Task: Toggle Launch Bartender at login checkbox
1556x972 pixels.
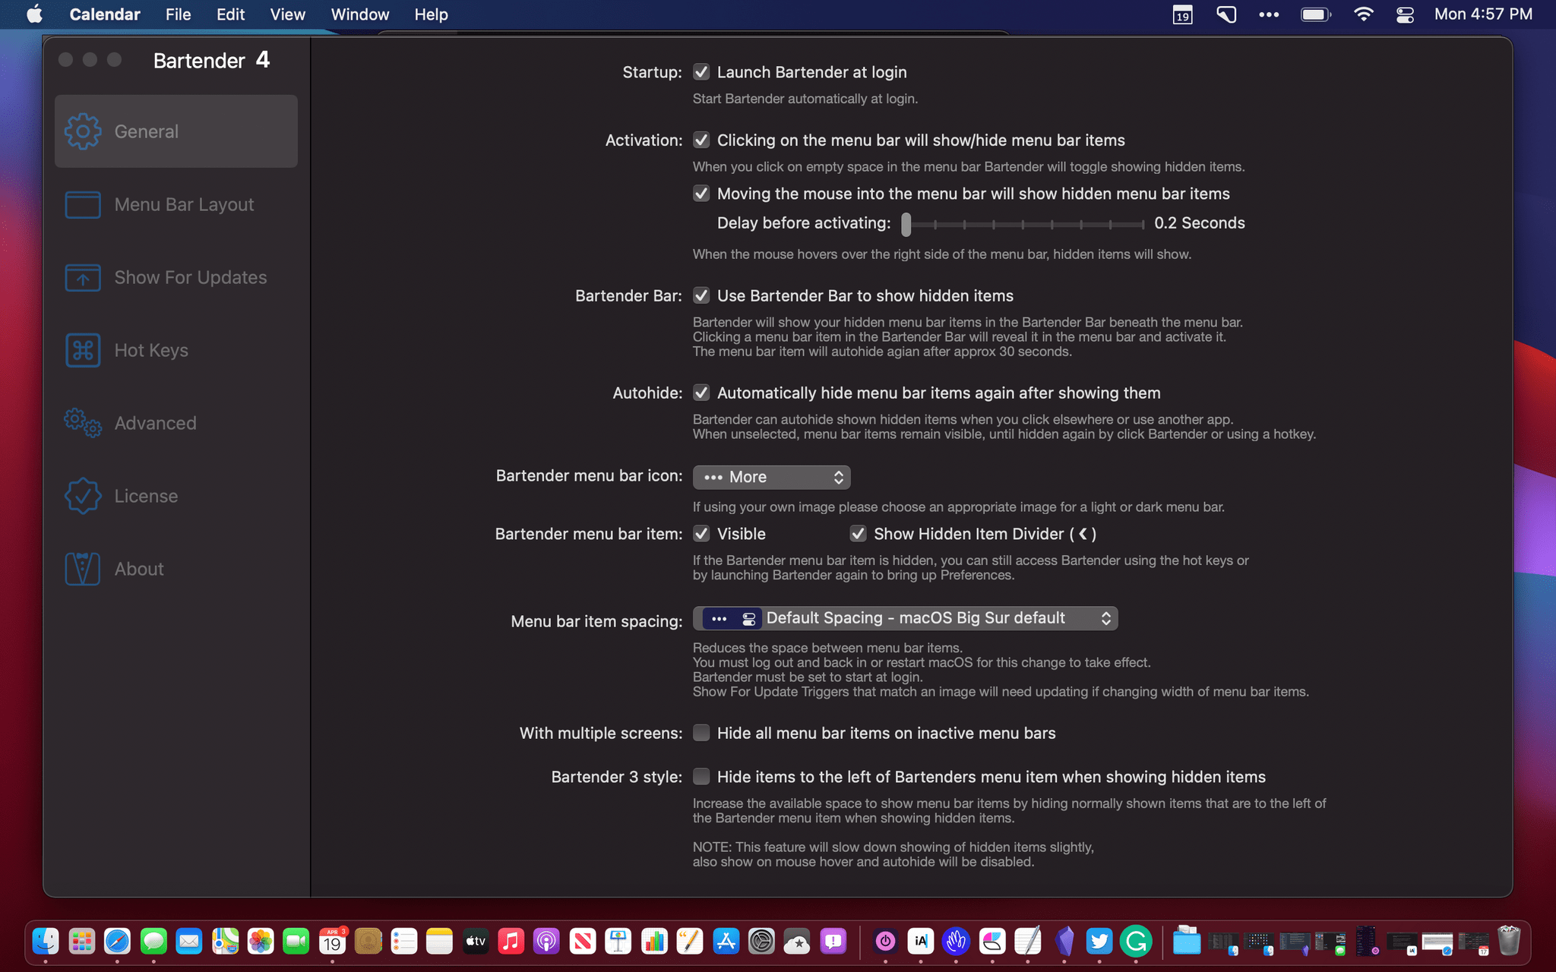Action: (x=701, y=71)
